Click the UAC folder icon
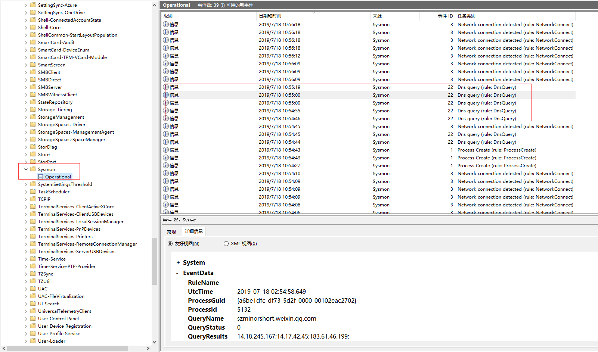The height and width of the screenshot is (352, 598). 33,289
